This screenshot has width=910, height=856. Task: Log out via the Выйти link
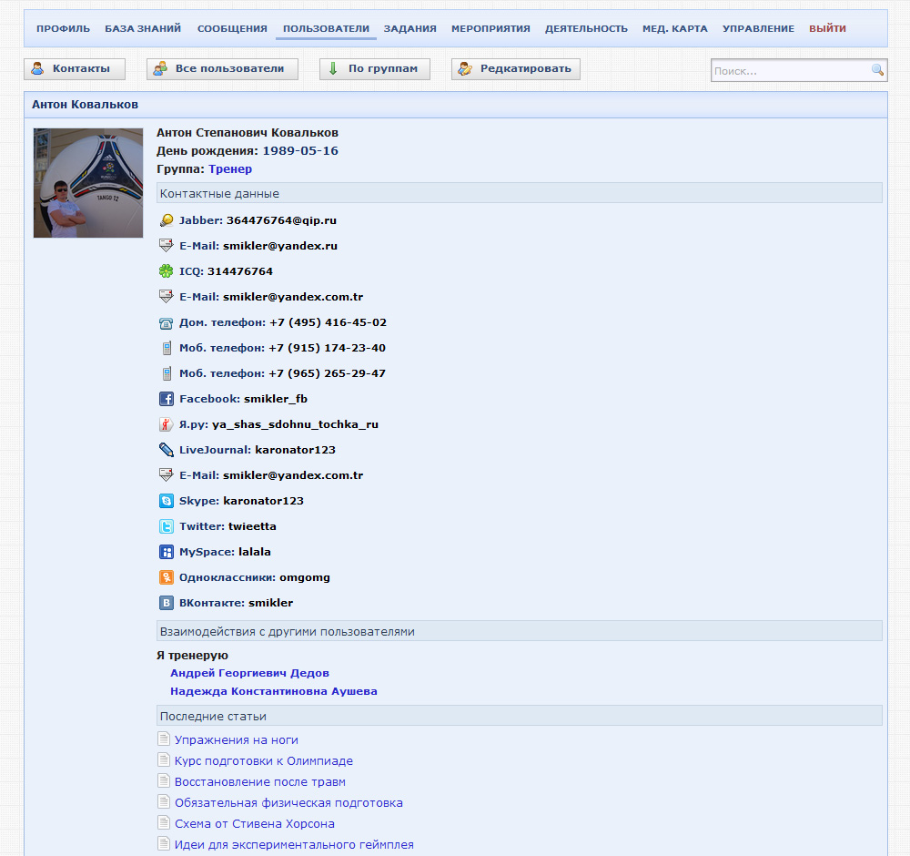pos(827,29)
